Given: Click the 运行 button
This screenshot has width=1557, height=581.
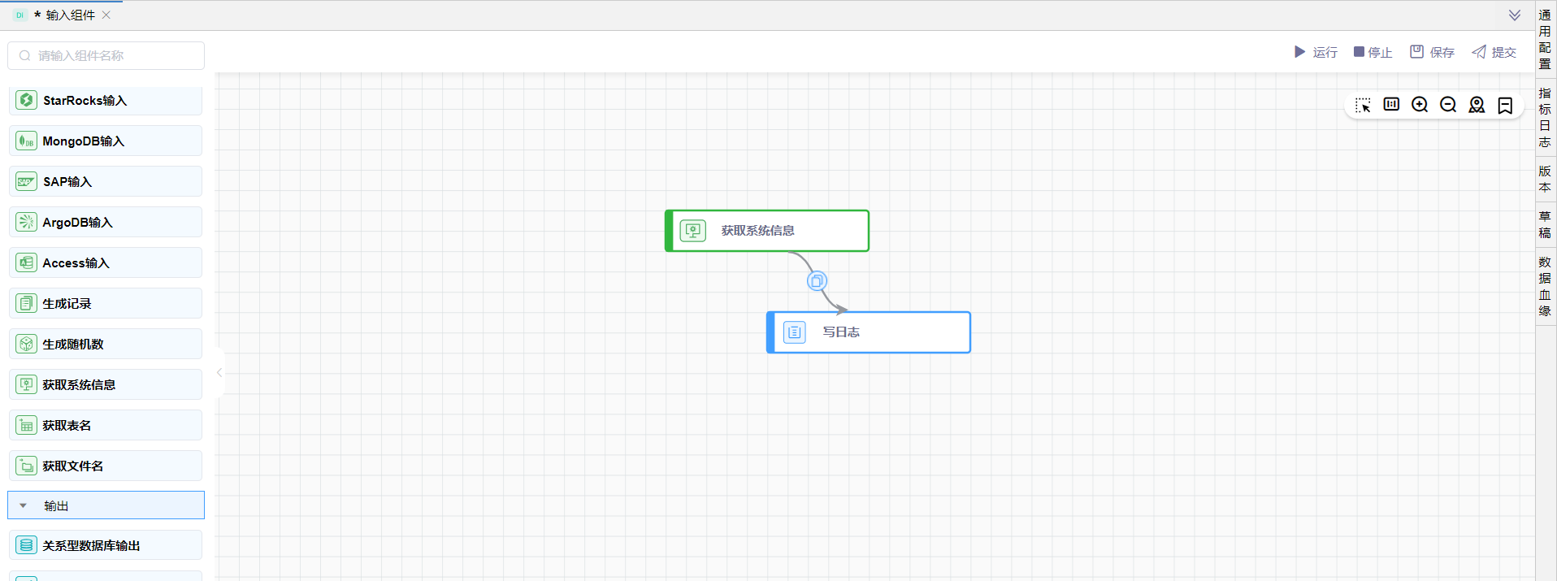Looking at the screenshot, I should (x=1316, y=52).
